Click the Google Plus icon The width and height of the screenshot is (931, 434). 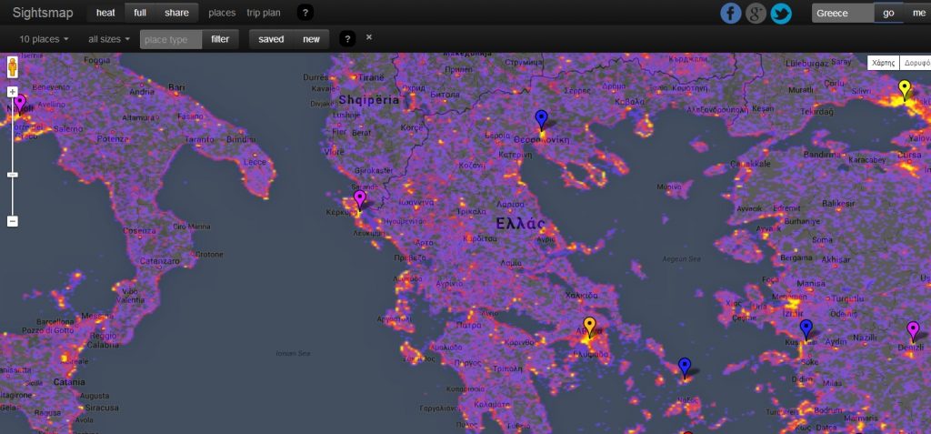756,13
